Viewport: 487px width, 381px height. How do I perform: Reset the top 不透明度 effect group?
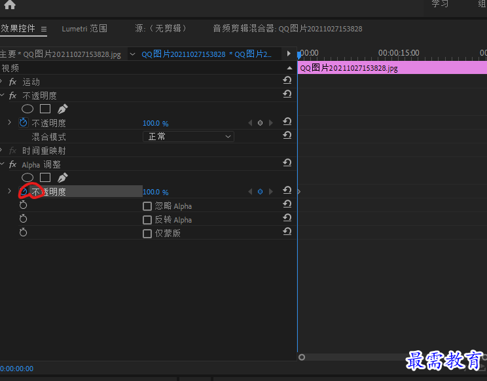287,94
